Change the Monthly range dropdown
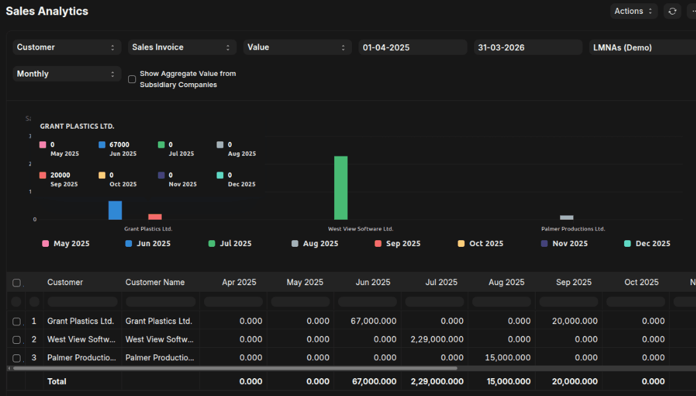 (66, 74)
